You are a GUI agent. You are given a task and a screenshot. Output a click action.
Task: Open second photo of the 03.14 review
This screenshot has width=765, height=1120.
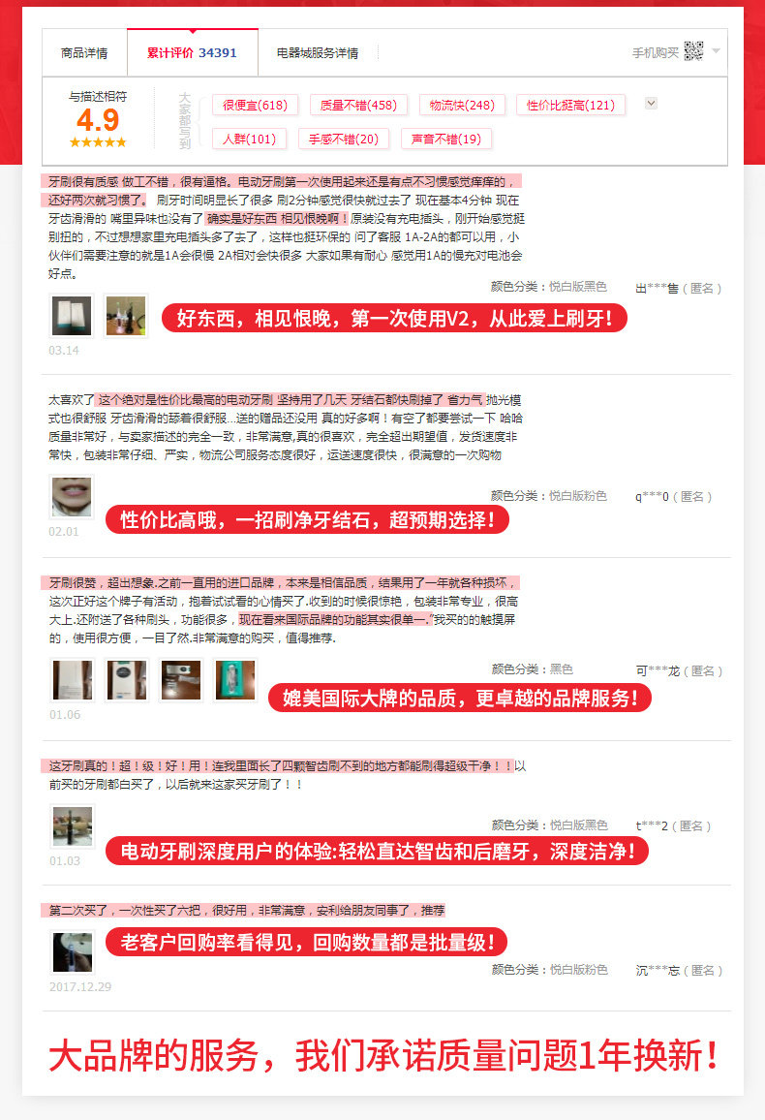coord(126,316)
